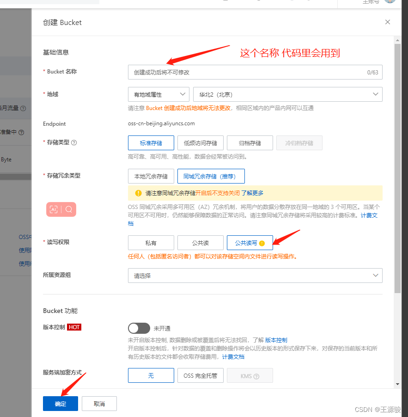Click the search icon in the pink widget

pos(68,209)
